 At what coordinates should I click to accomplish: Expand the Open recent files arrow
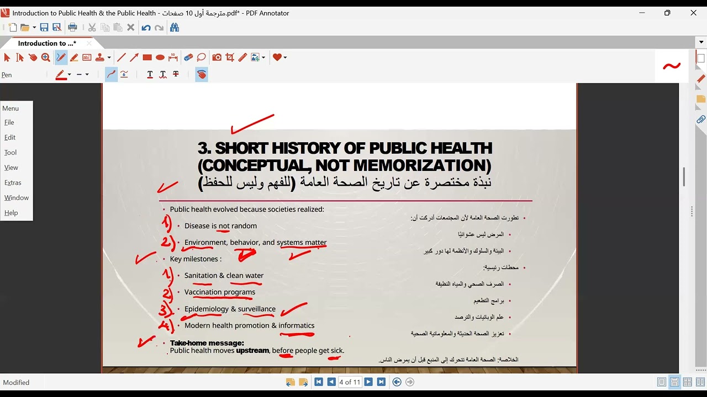click(x=34, y=27)
